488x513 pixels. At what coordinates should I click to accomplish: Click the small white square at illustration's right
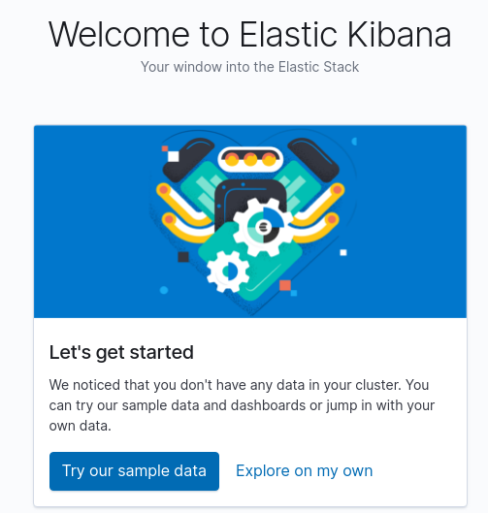[x=343, y=252]
